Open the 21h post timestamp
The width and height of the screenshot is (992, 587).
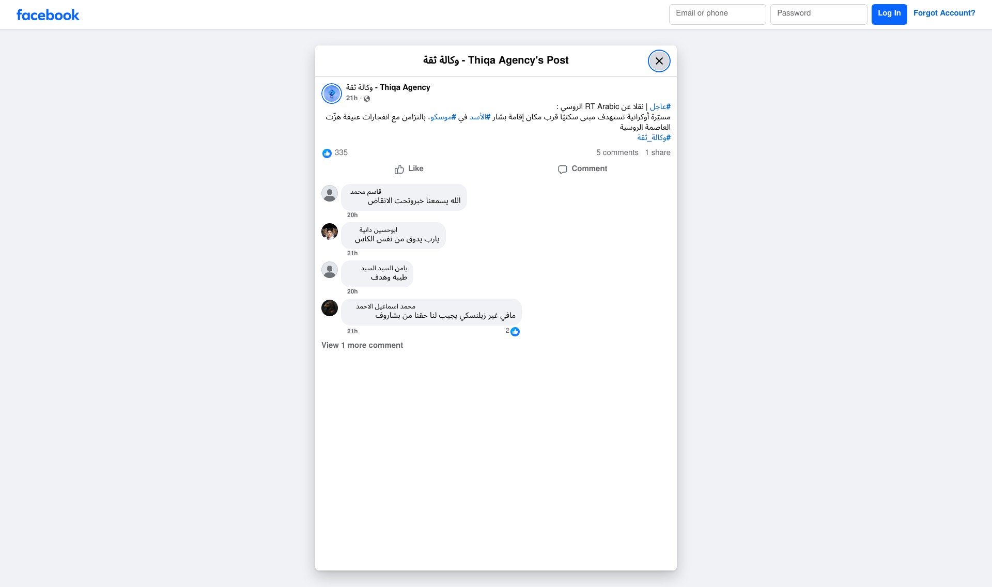(352, 98)
